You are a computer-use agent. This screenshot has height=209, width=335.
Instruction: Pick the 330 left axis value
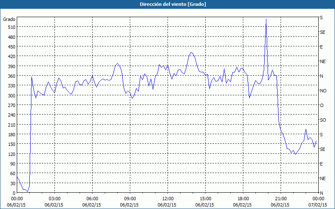click(11, 86)
